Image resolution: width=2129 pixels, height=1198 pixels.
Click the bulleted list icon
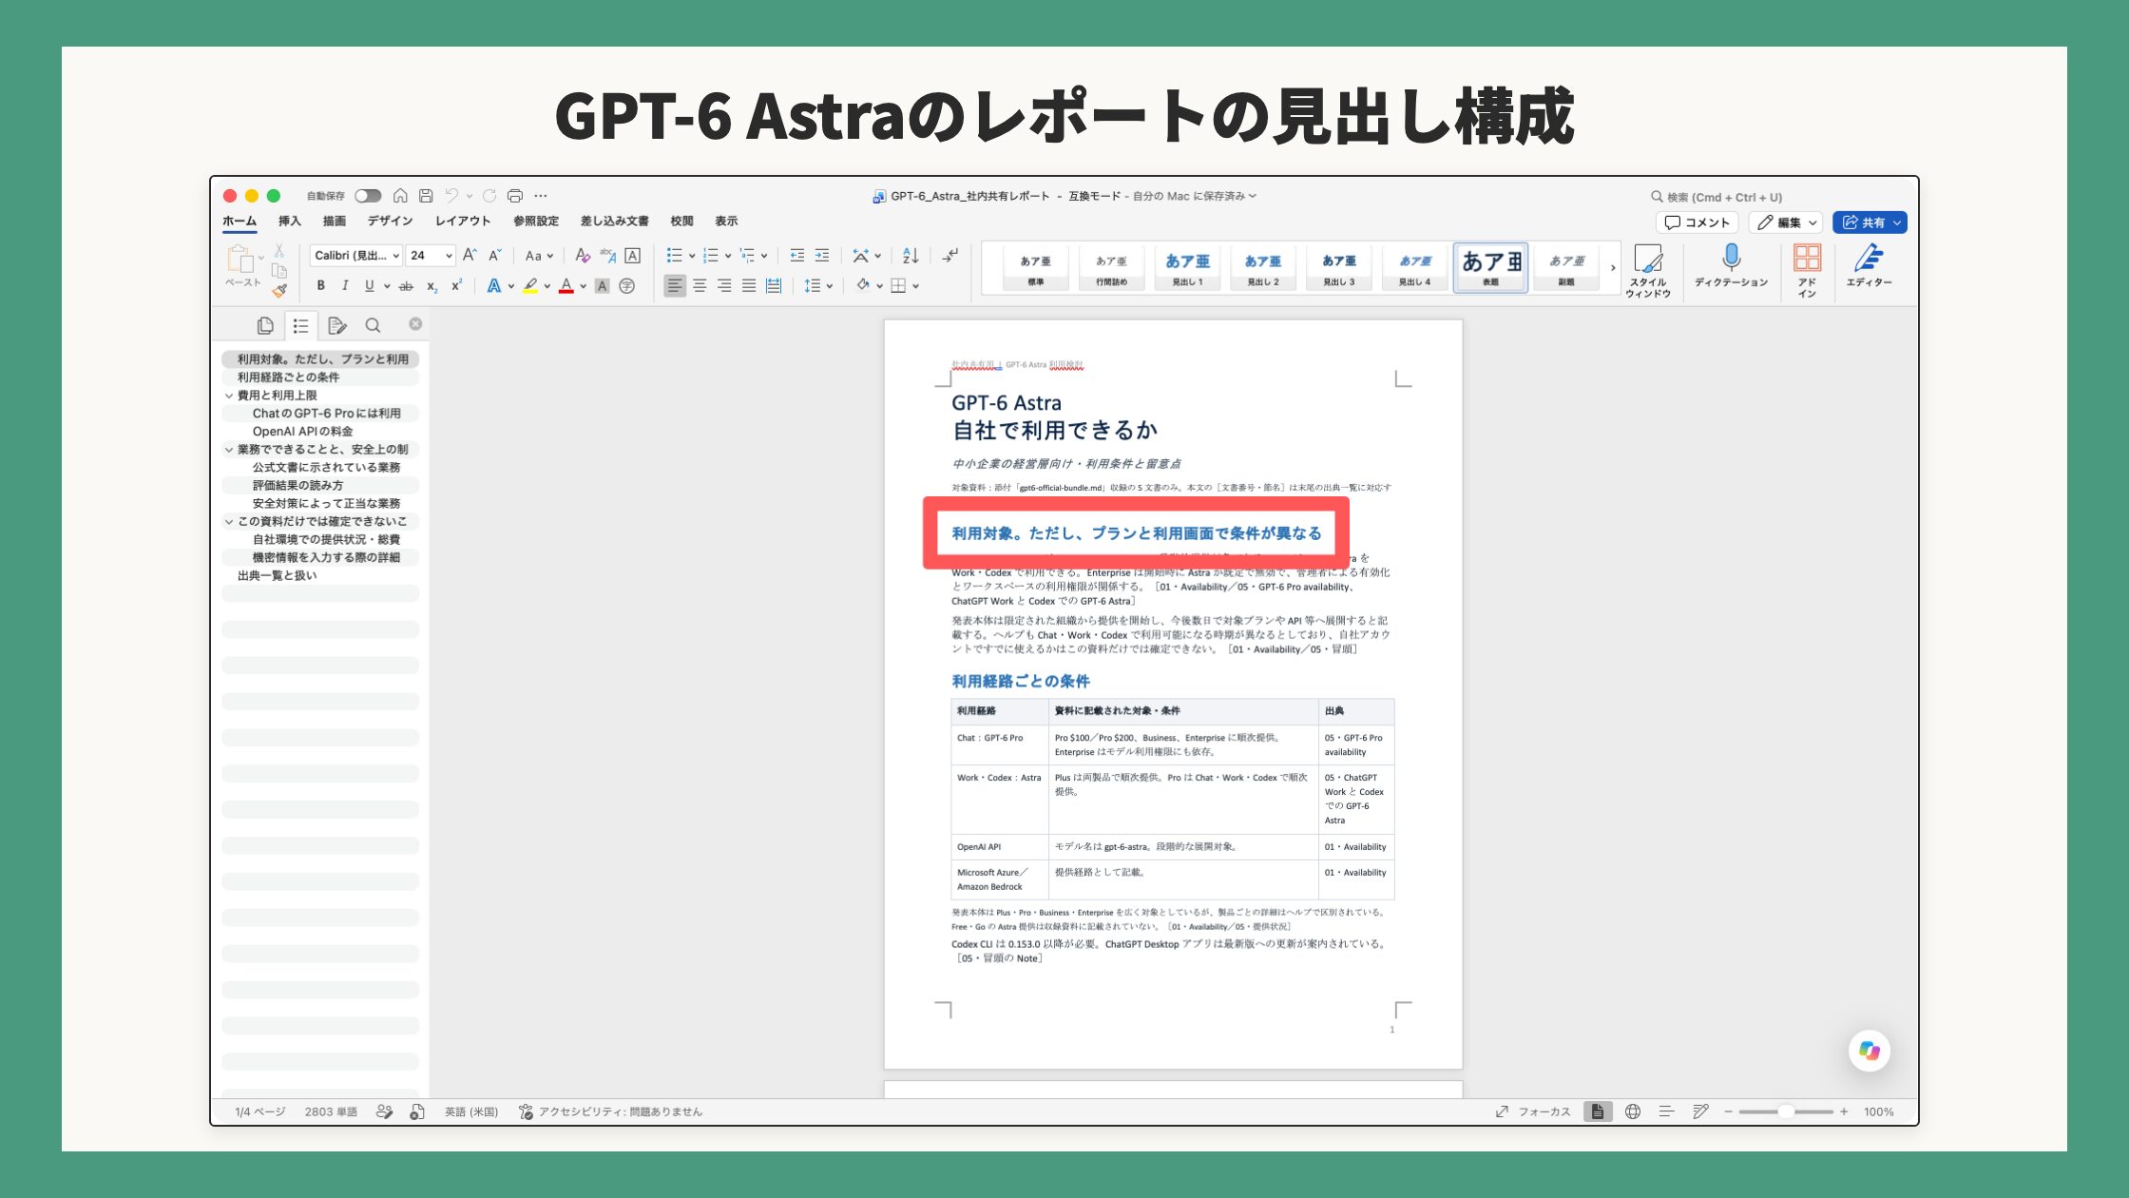(x=674, y=256)
